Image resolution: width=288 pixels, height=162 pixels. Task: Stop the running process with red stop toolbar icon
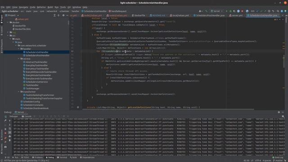(x=242, y=11)
